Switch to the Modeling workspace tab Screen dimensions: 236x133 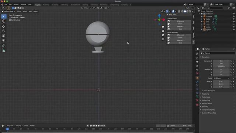pyautogui.click(x=46, y=5)
